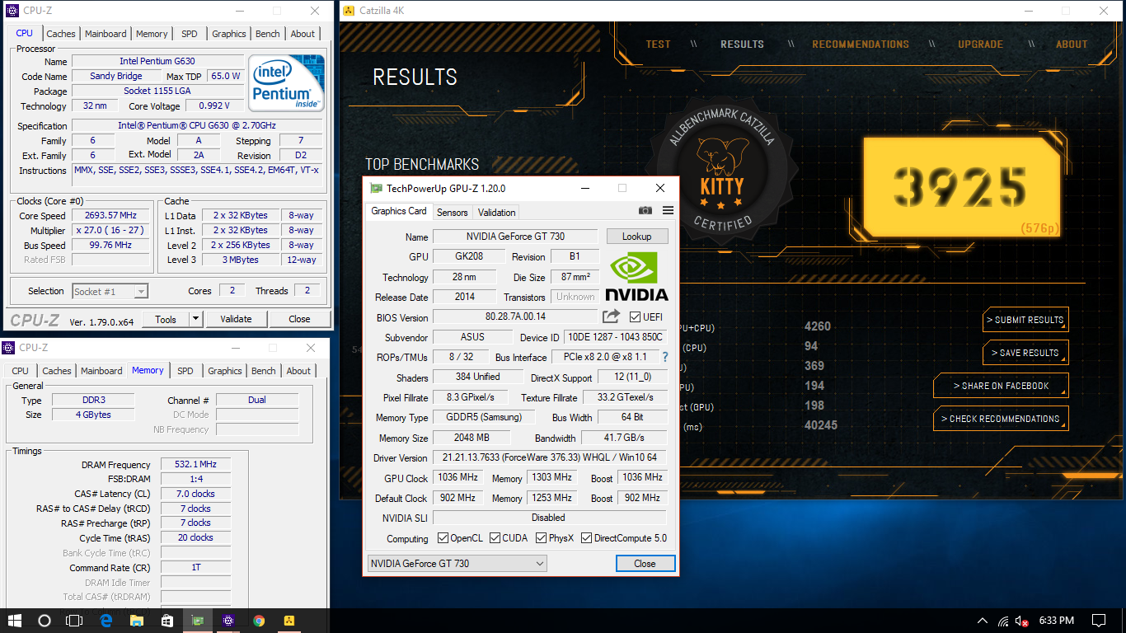The height and width of the screenshot is (633, 1126).
Task: Click Share on Facebook in Catzilla
Action: tap(1001, 386)
